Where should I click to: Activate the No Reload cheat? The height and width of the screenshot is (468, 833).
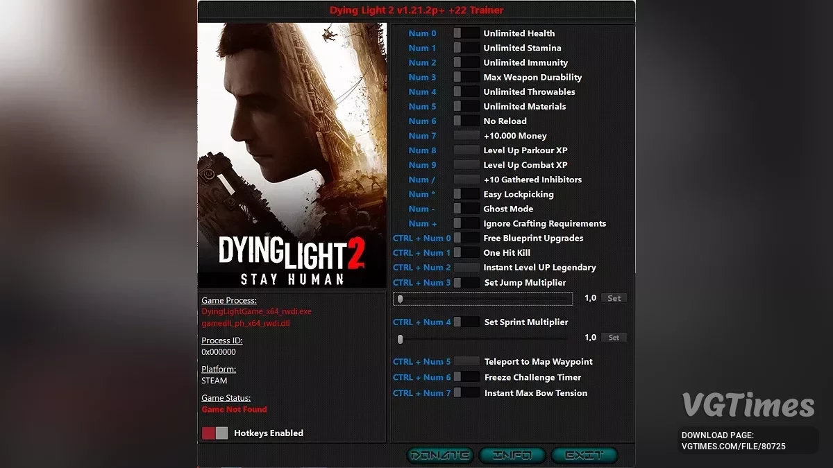click(x=465, y=121)
